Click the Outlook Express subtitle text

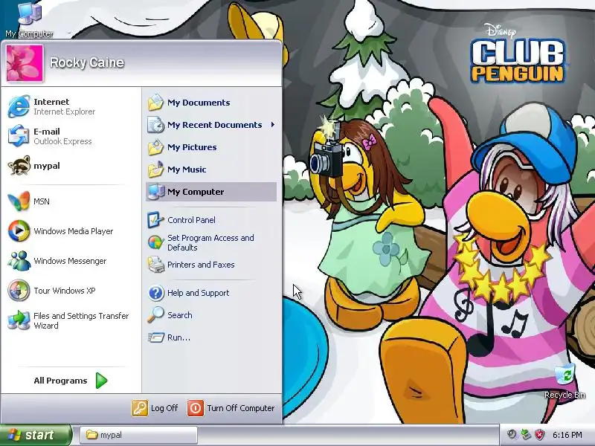[62, 141]
